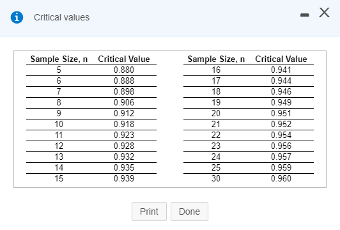The width and height of the screenshot is (340, 230).
Task: Select sample size 23 cell
Action: (216, 146)
